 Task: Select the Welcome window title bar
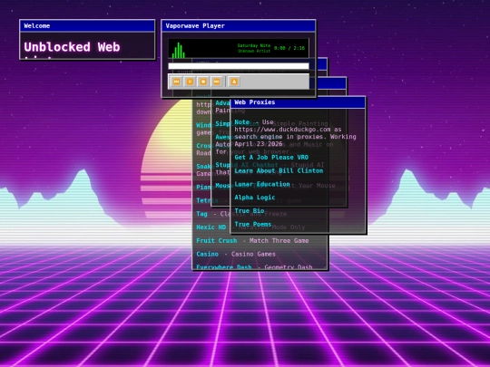coord(87,26)
